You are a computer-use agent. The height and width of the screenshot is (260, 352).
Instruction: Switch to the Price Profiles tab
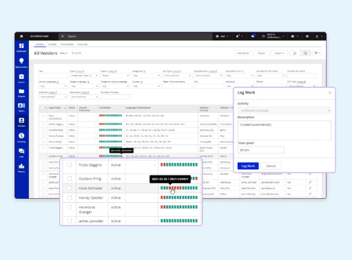[67, 44]
